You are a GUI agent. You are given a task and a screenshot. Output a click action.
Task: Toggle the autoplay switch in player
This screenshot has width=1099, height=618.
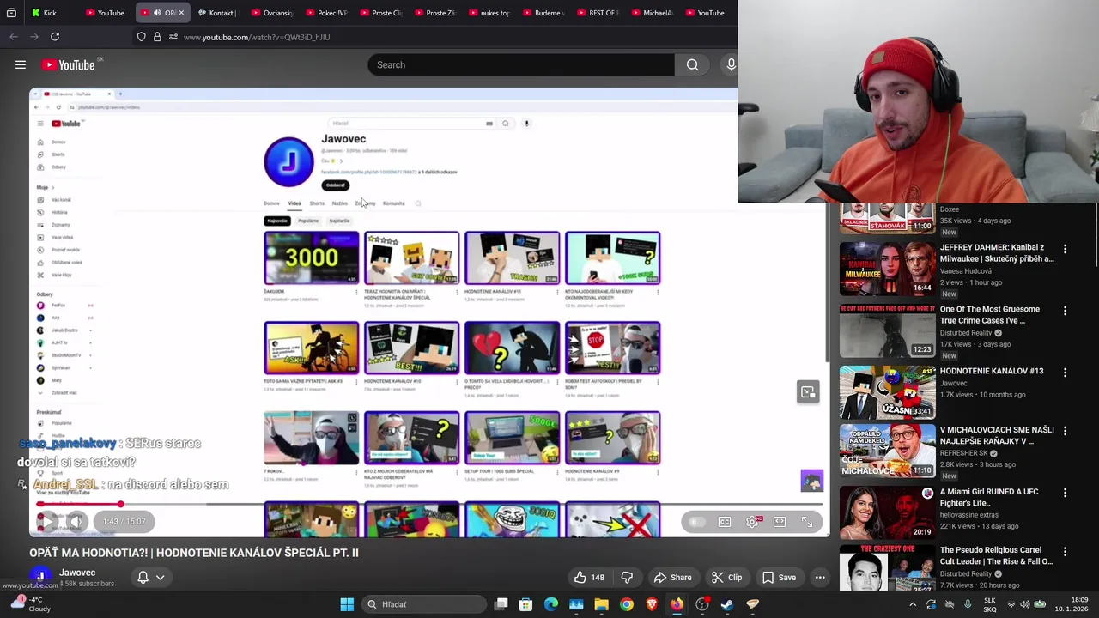click(696, 522)
